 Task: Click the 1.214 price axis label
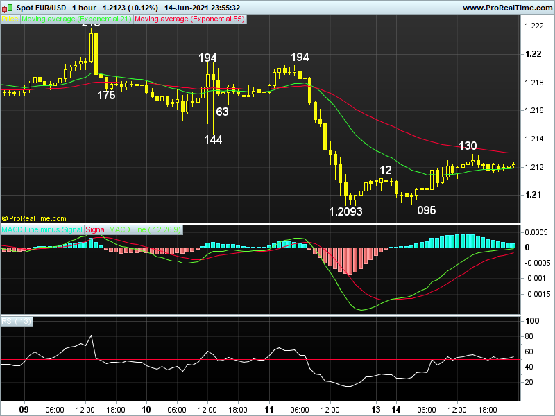[533, 139]
